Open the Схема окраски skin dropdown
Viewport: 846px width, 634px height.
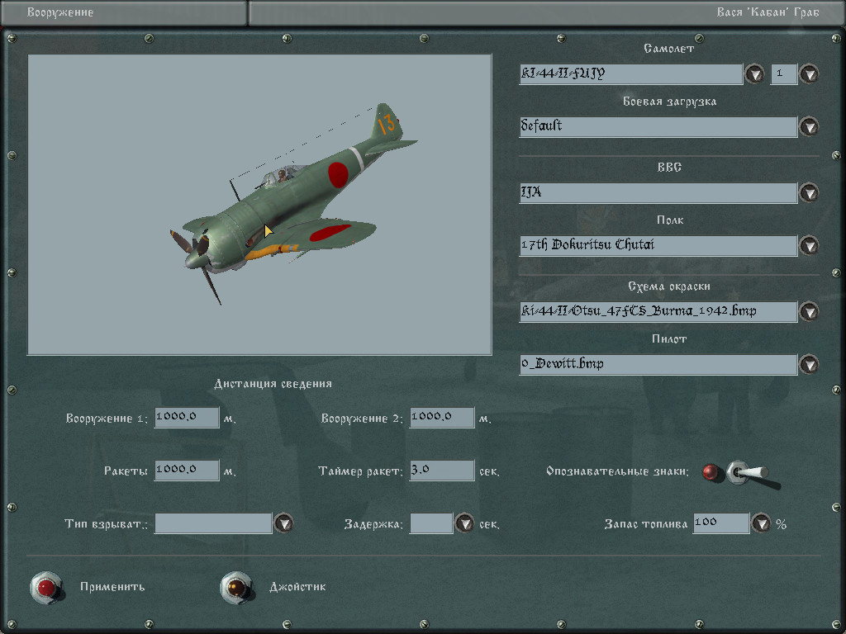(809, 312)
